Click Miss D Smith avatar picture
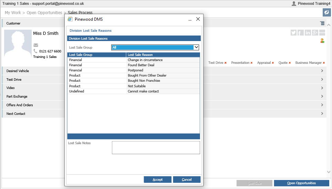The image size is (332, 189). 18,44
